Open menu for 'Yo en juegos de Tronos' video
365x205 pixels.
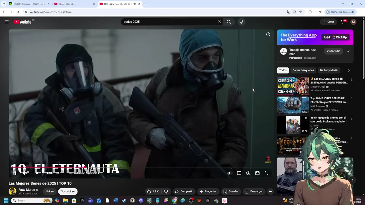coord(352,118)
